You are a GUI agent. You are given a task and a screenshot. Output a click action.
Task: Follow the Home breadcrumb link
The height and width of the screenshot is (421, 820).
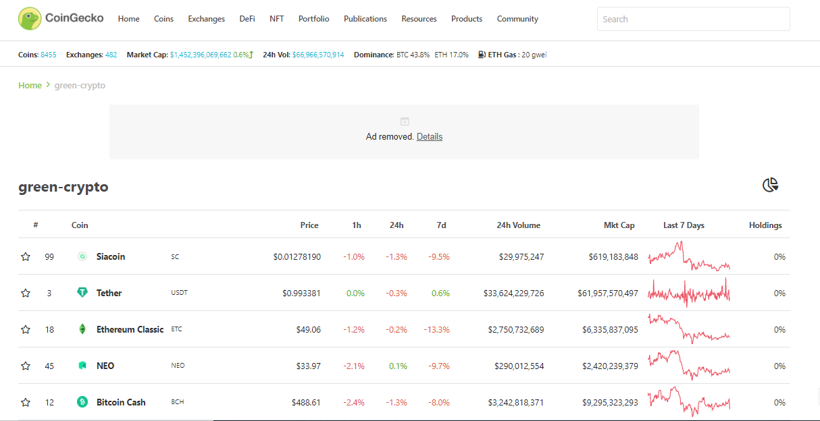(30, 86)
